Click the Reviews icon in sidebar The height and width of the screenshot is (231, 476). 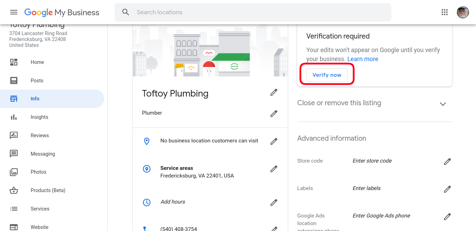point(14,135)
